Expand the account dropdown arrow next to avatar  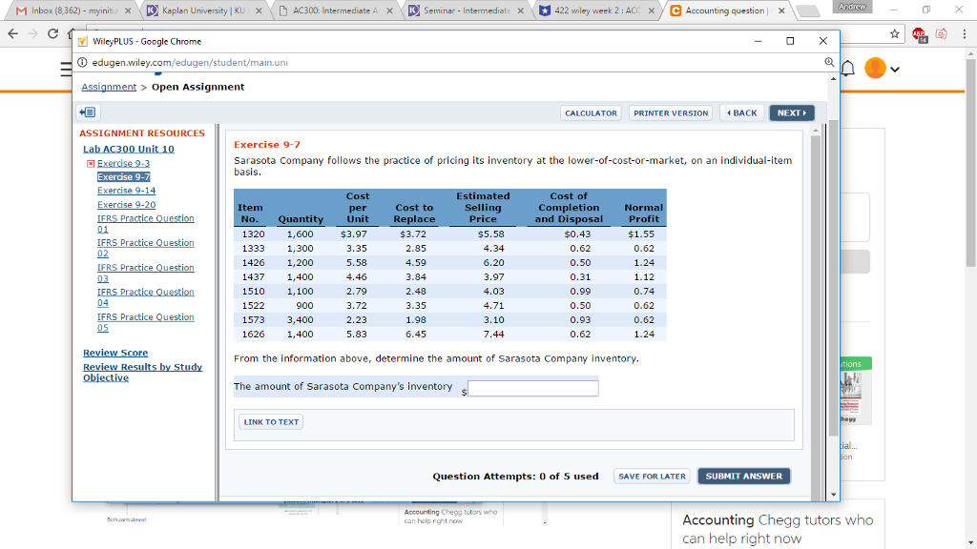(895, 69)
